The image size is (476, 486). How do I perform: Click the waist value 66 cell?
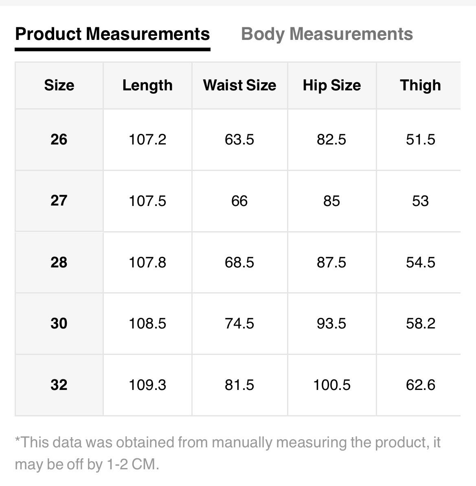coord(239,201)
